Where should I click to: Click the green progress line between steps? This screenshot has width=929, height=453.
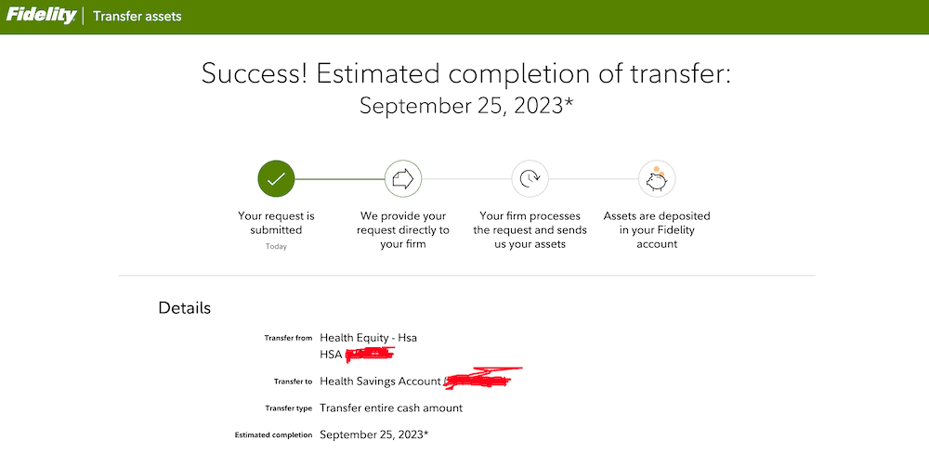pos(339,179)
